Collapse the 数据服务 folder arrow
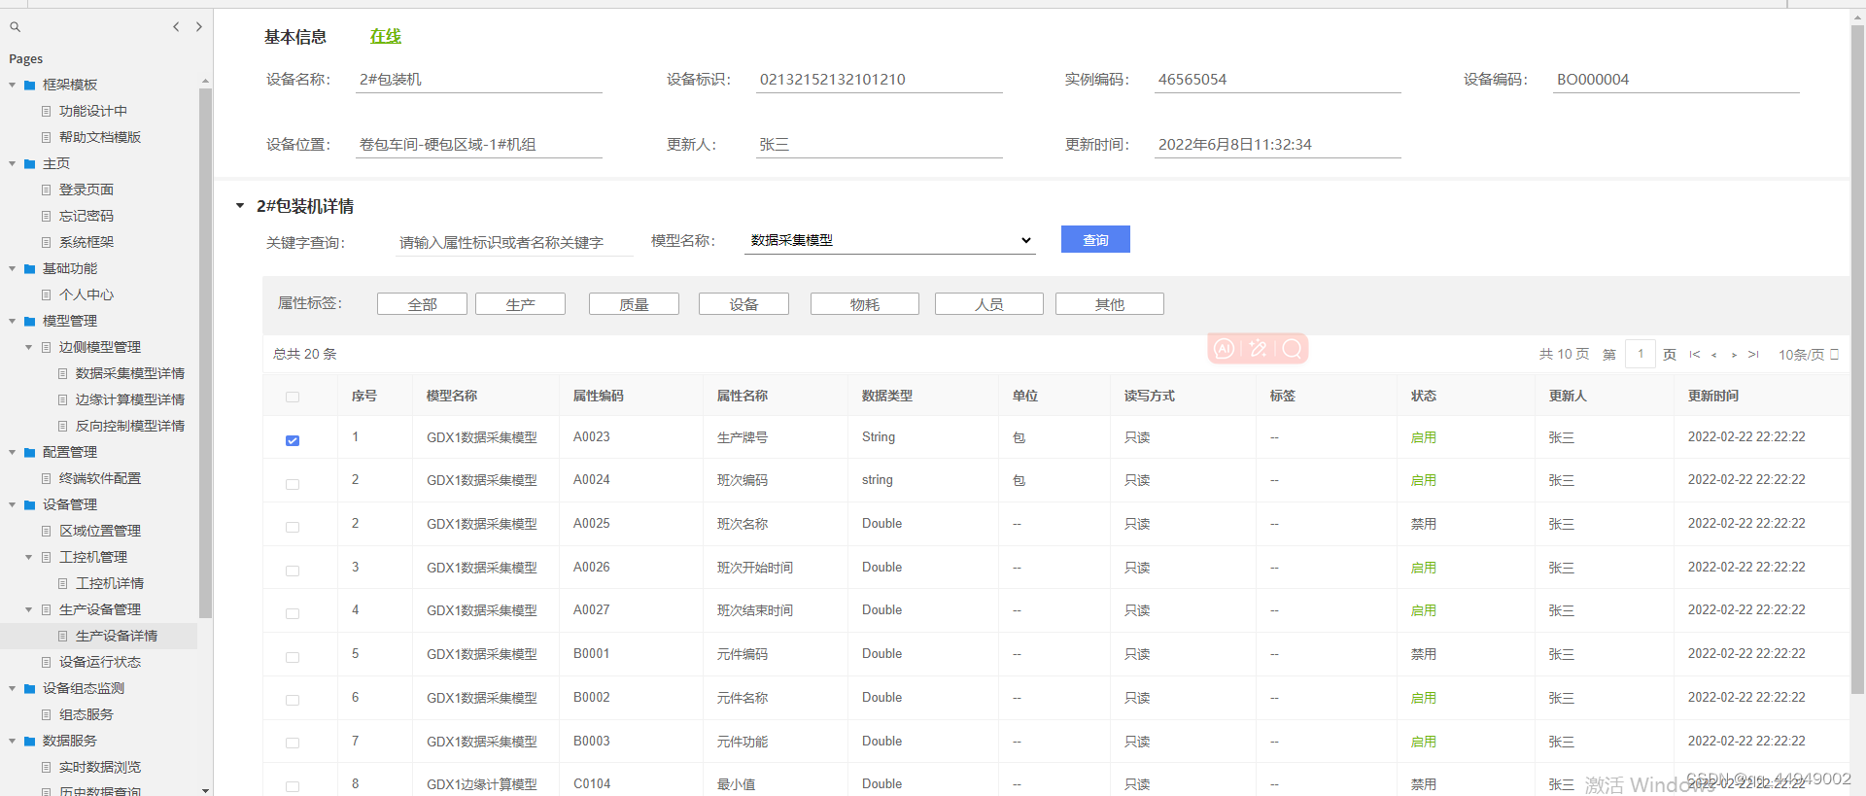The image size is (1866, 796). point(13,741)
